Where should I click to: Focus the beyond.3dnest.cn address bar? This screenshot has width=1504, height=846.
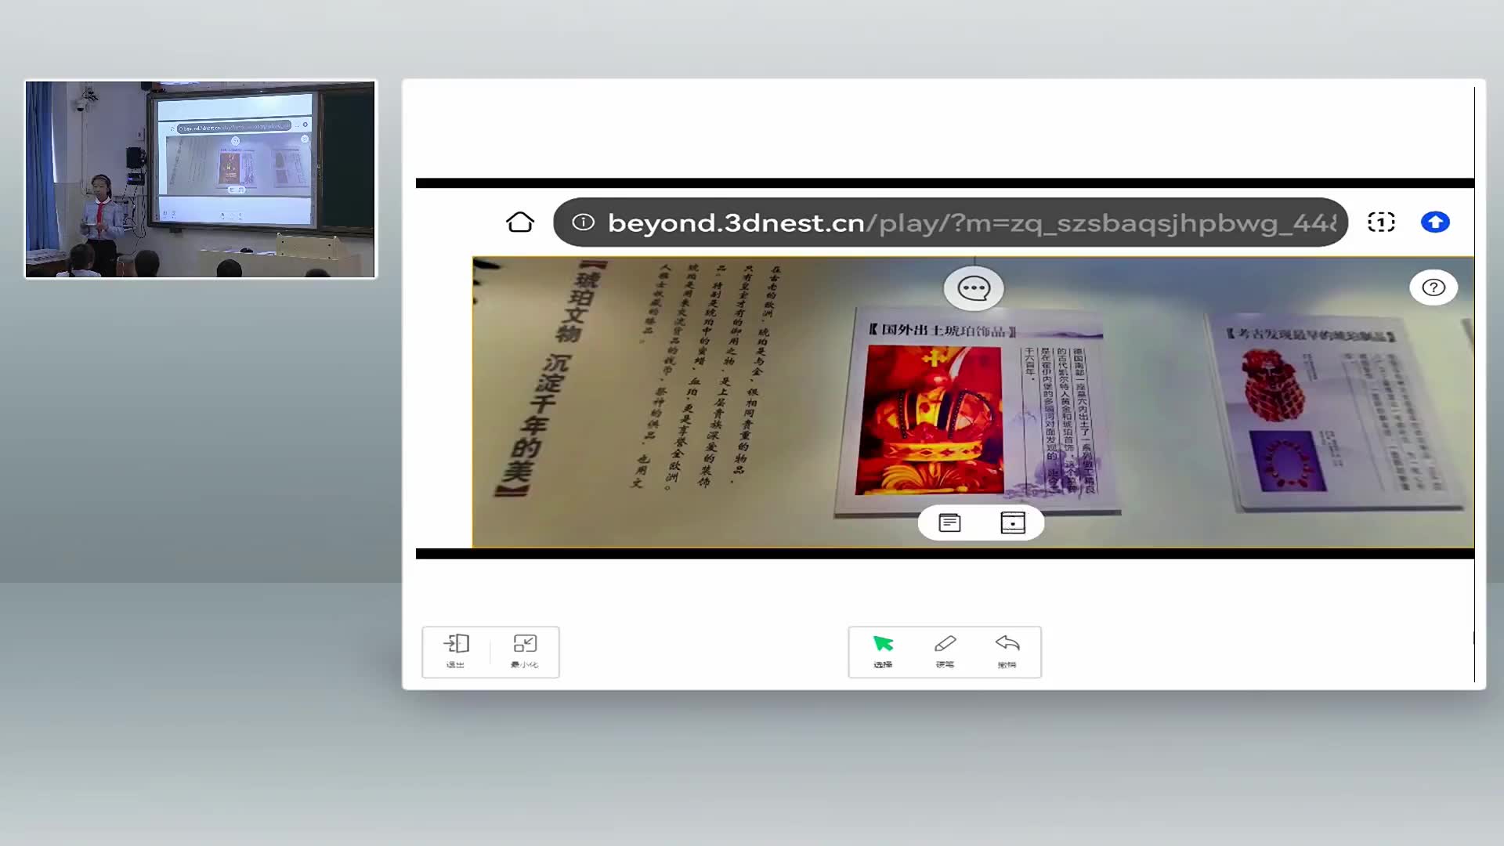click(x=950, y=222)
